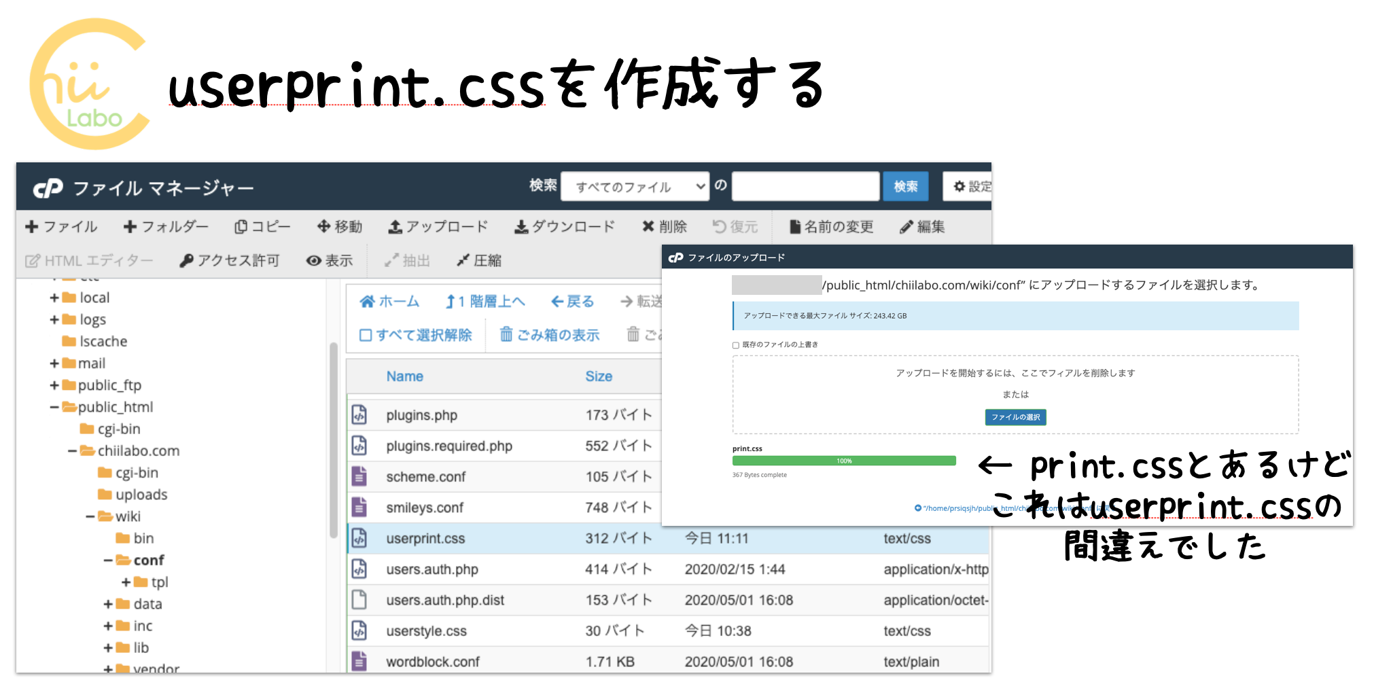Image resolution: width=1374 pixels, height=693 pixels.
Task: Click the print.css upload progress bar
Action: (x=844, y=460)
